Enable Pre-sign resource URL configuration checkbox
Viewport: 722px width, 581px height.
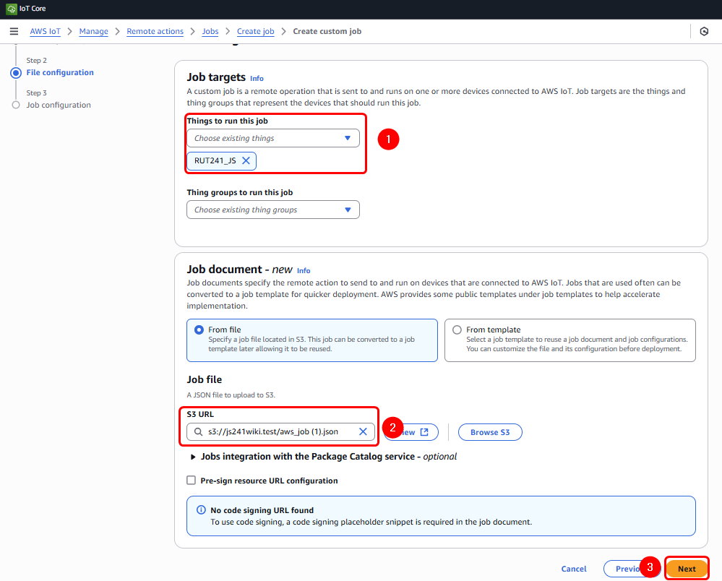(192, 481)
